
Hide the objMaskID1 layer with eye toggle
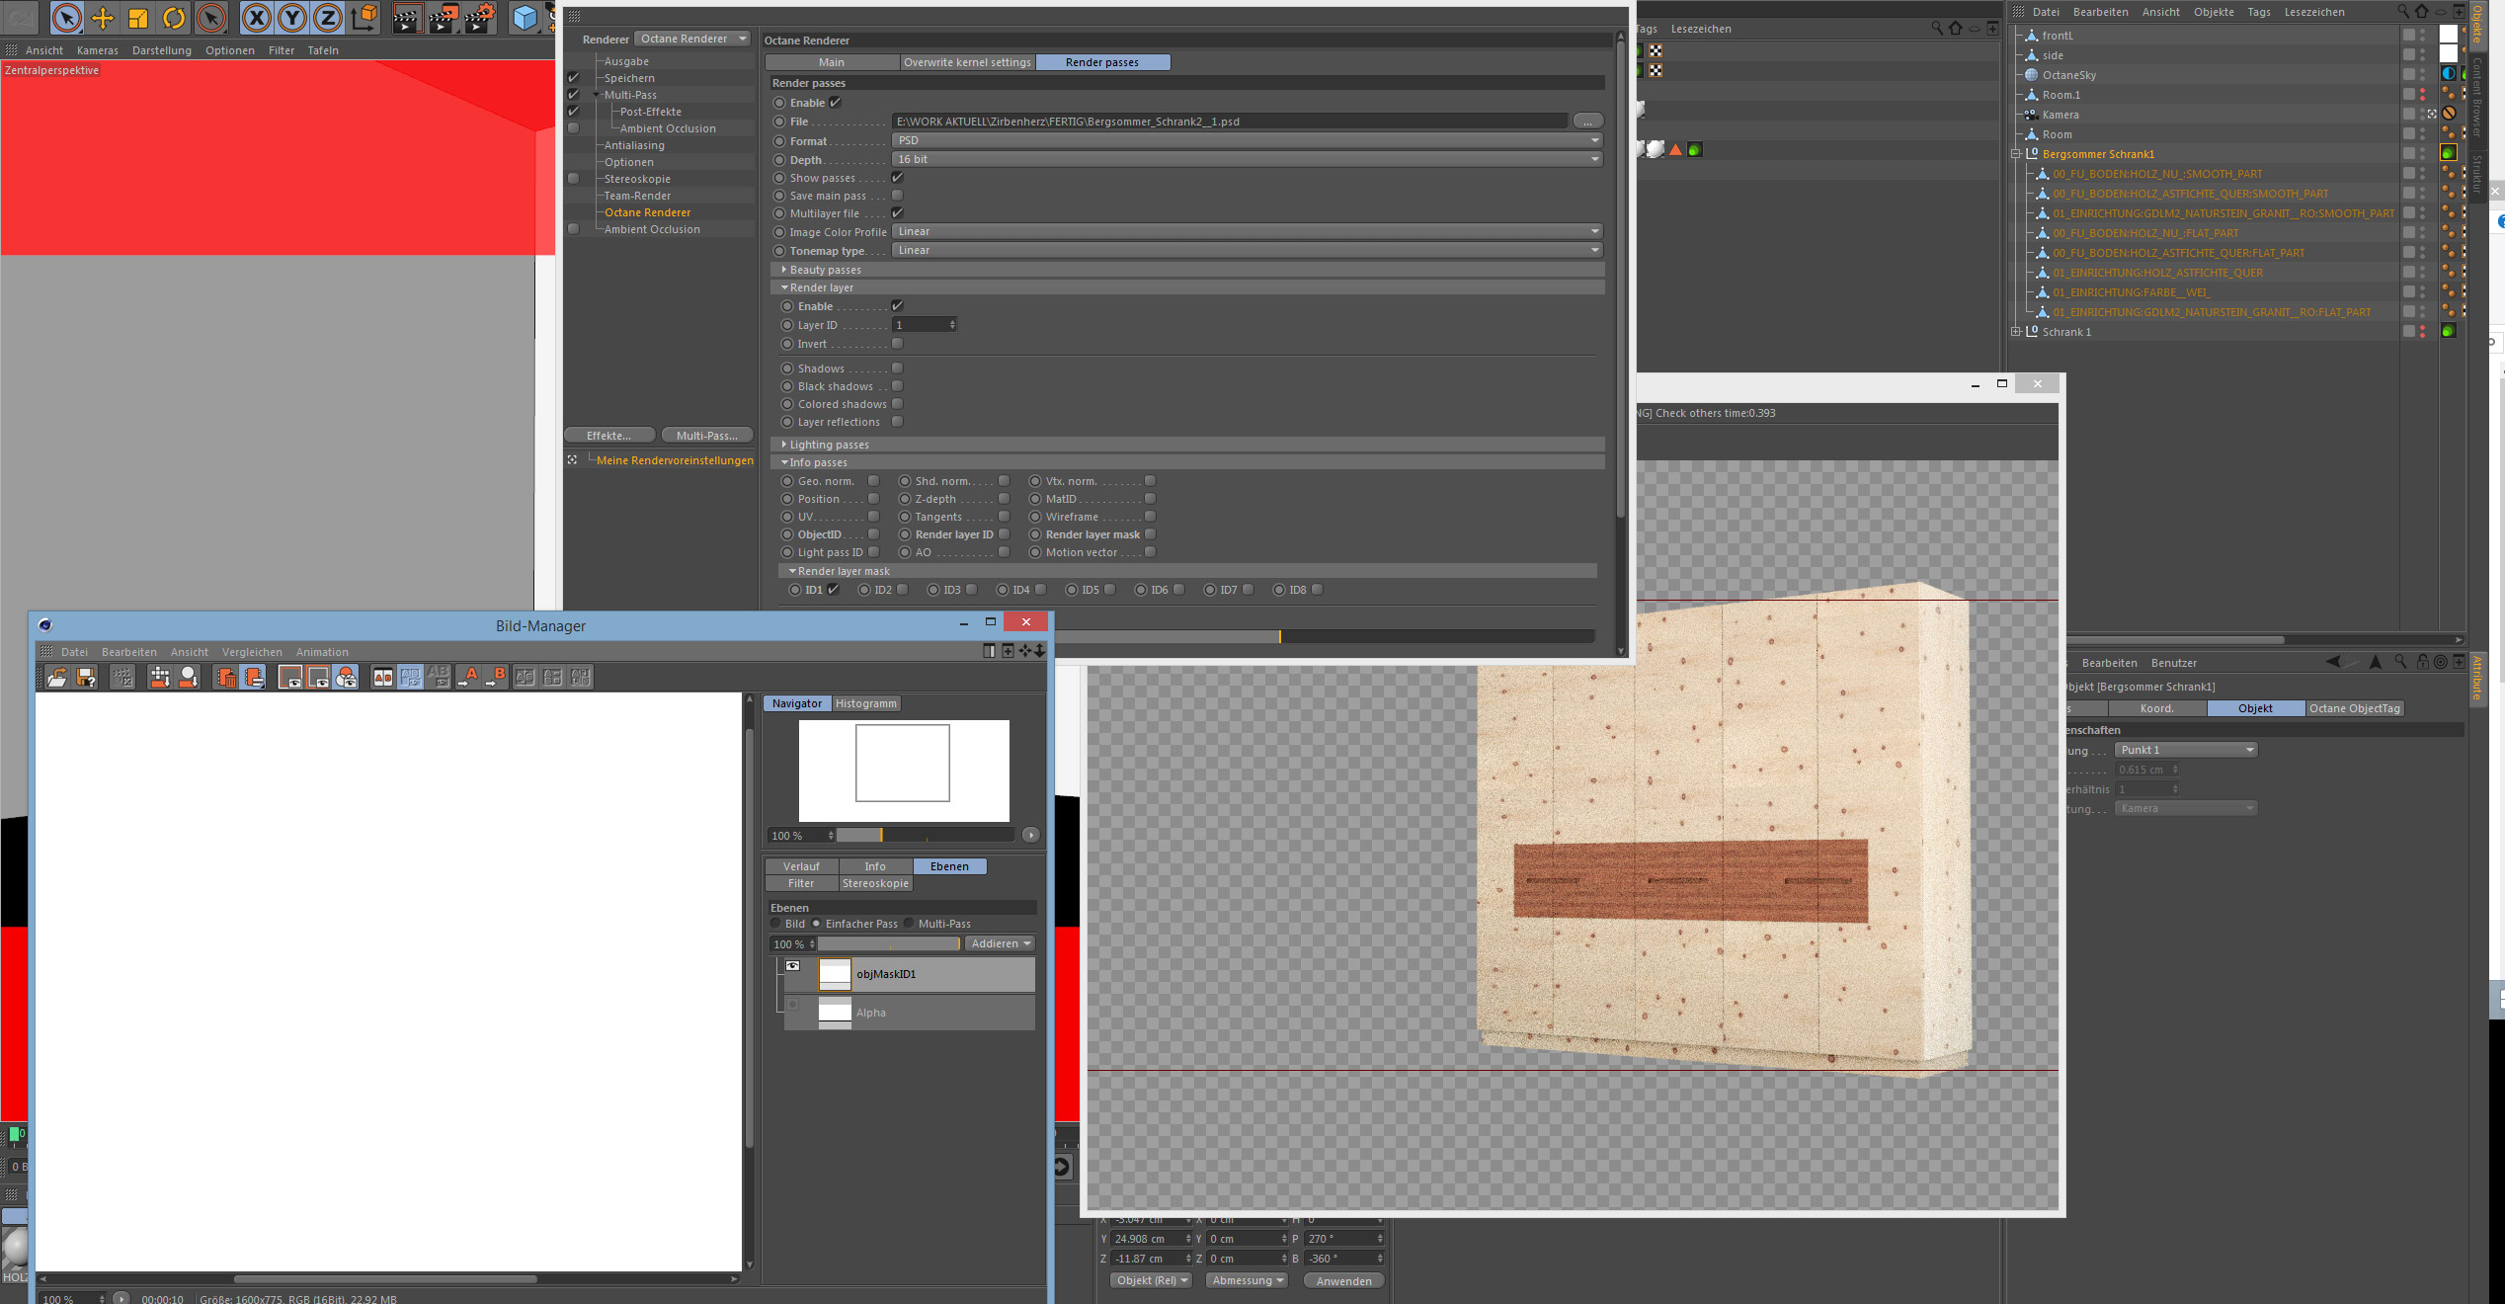(792, 966)
